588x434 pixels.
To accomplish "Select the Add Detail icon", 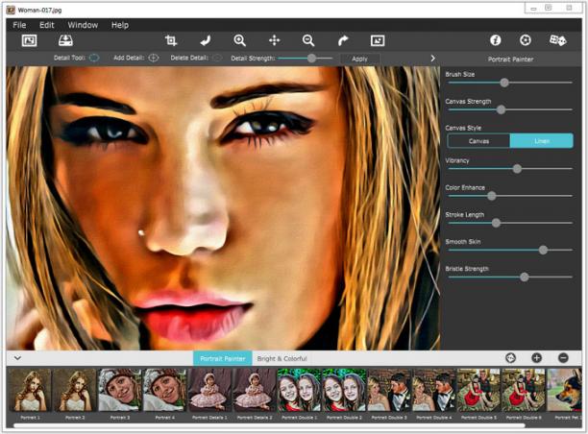I will (x=154, y=59).
